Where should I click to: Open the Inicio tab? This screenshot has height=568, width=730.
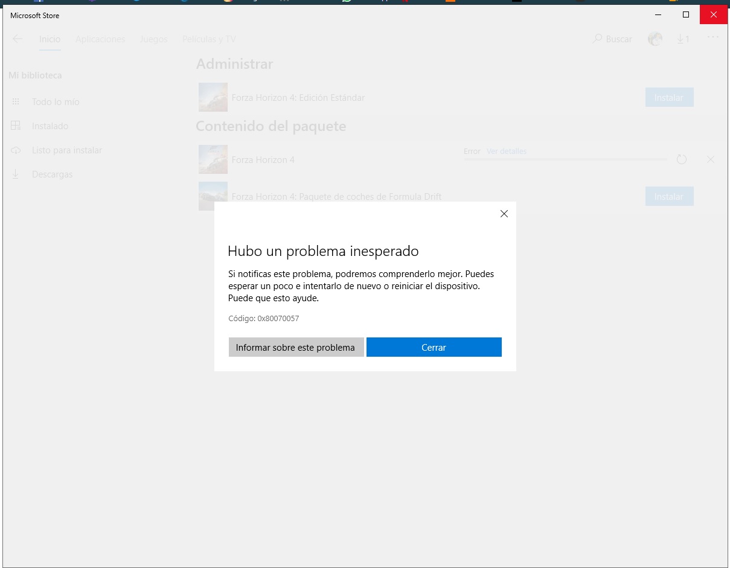pos(50,39)
